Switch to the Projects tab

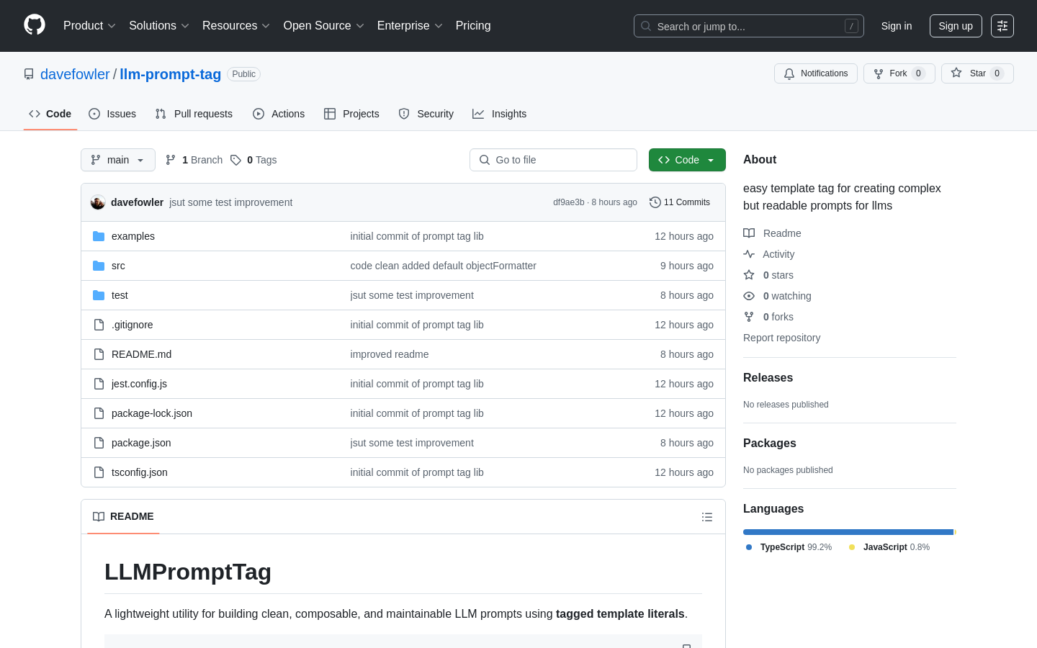[x=351, y=114]
